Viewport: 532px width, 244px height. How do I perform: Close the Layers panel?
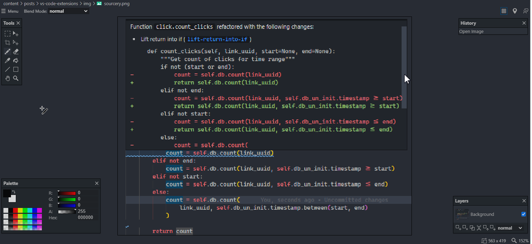pyautogui.click(x=524, y=201)
